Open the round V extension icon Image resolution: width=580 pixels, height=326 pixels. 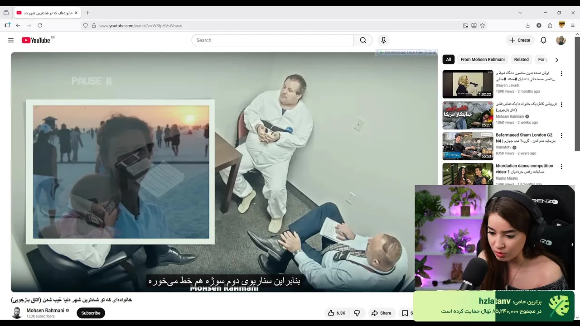(539, 25)
